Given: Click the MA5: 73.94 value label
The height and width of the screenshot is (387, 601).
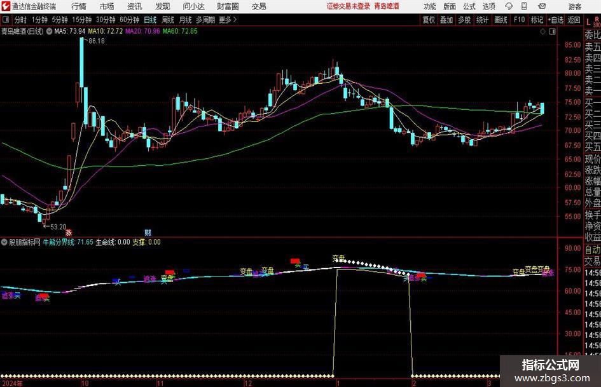Looking at the screenshot, I should click(69, 31).
